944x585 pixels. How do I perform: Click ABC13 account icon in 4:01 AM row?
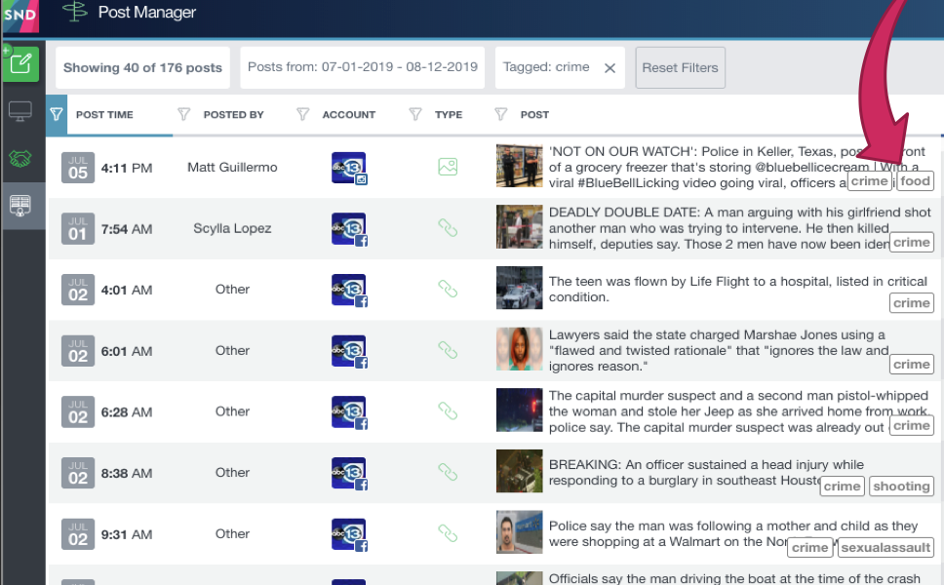[349, 291]
